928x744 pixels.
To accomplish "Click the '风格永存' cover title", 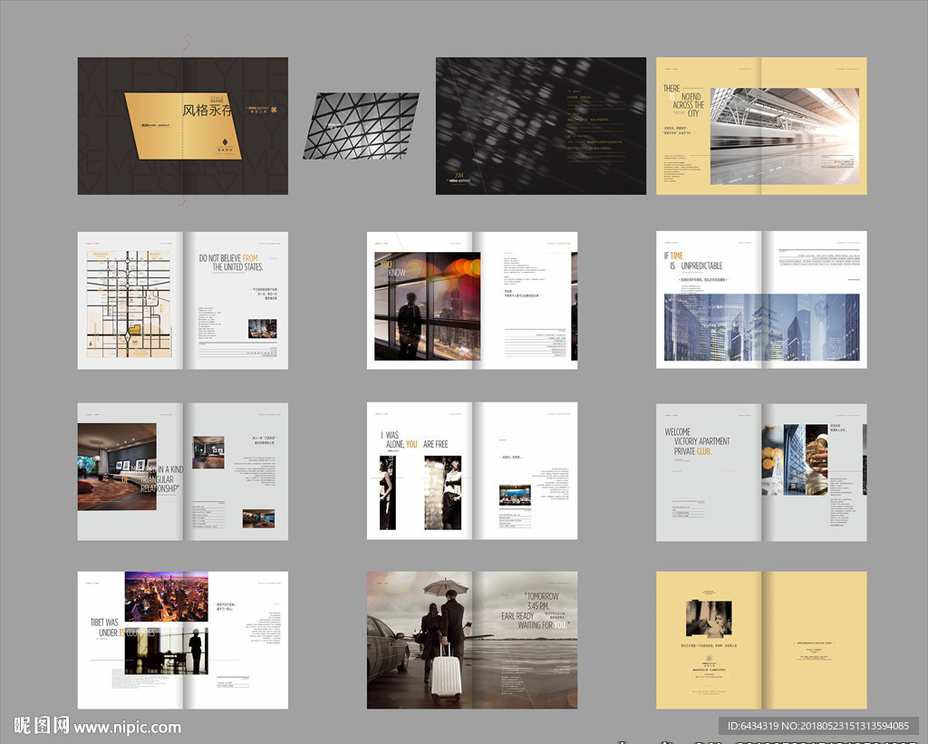I will click(207, 110).
